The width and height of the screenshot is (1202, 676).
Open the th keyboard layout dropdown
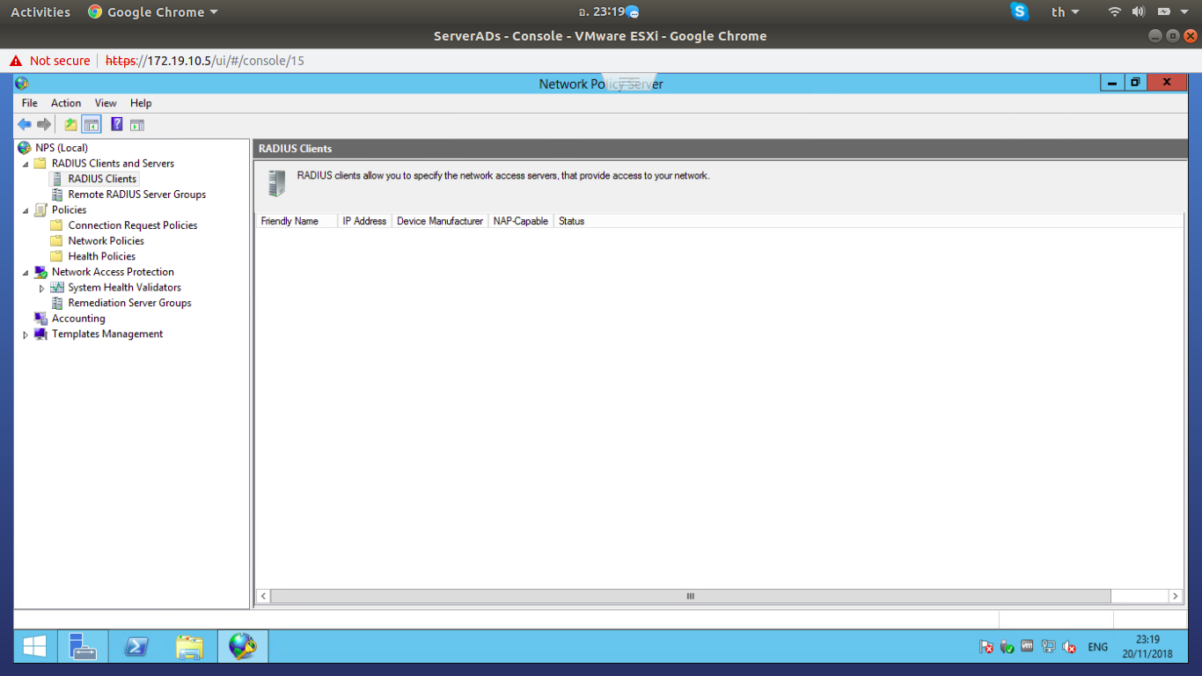point(1066,12)
